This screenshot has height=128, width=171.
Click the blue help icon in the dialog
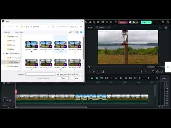(x=81, y=32)
